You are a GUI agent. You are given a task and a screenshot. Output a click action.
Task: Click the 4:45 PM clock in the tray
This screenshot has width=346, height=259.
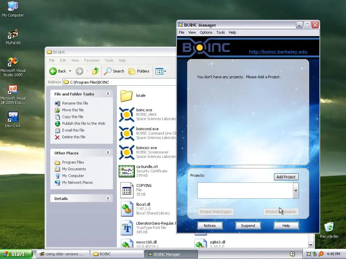point(333,254)
